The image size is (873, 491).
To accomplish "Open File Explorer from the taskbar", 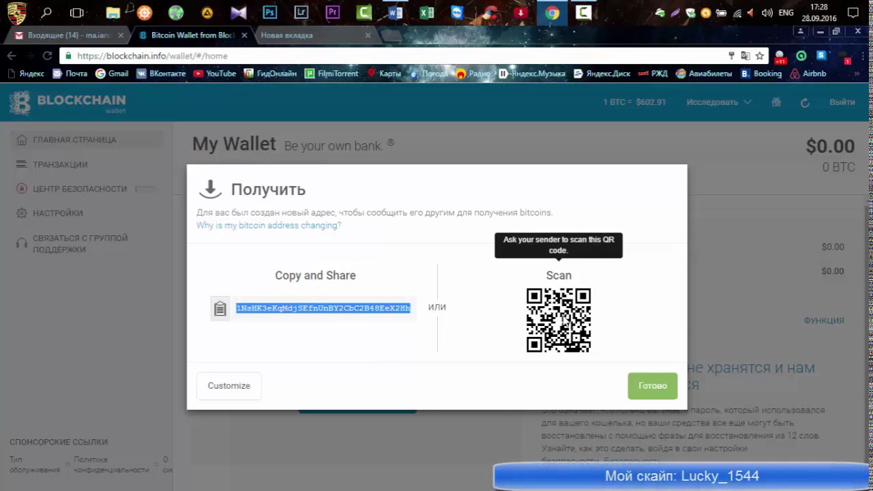I will click(x=113, y=12).
